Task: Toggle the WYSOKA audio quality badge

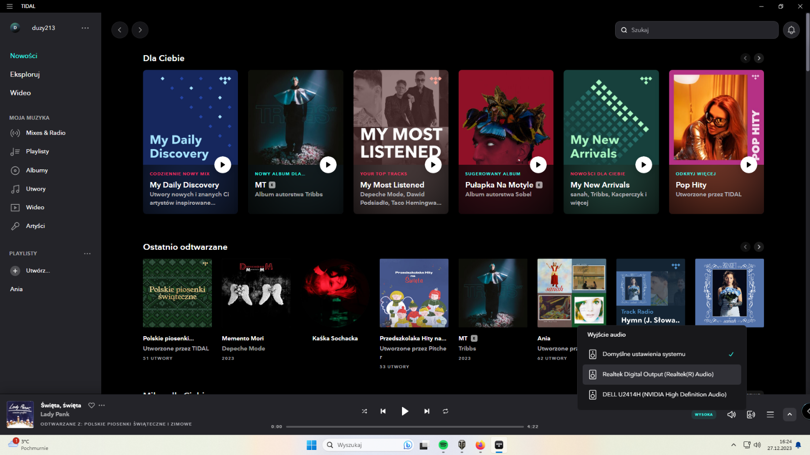Action: tap(704, 415)
